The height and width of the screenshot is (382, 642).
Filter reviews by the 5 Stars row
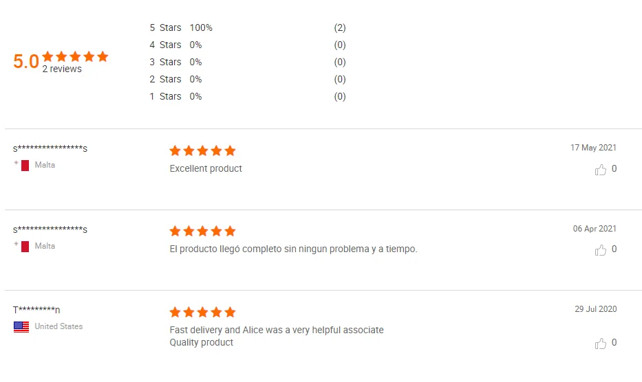coord(166,28)
